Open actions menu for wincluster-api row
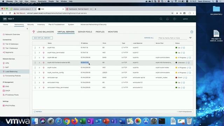Viewport: 224px width, 126px height. click(35, 78)
